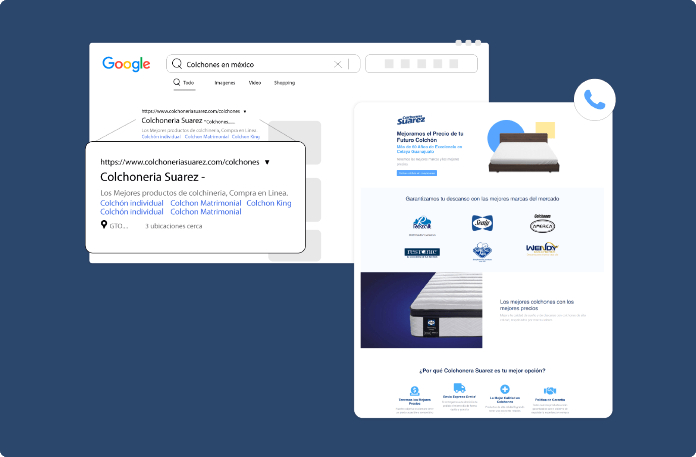Open the Sealy mattress photo

tap(421, 310)
